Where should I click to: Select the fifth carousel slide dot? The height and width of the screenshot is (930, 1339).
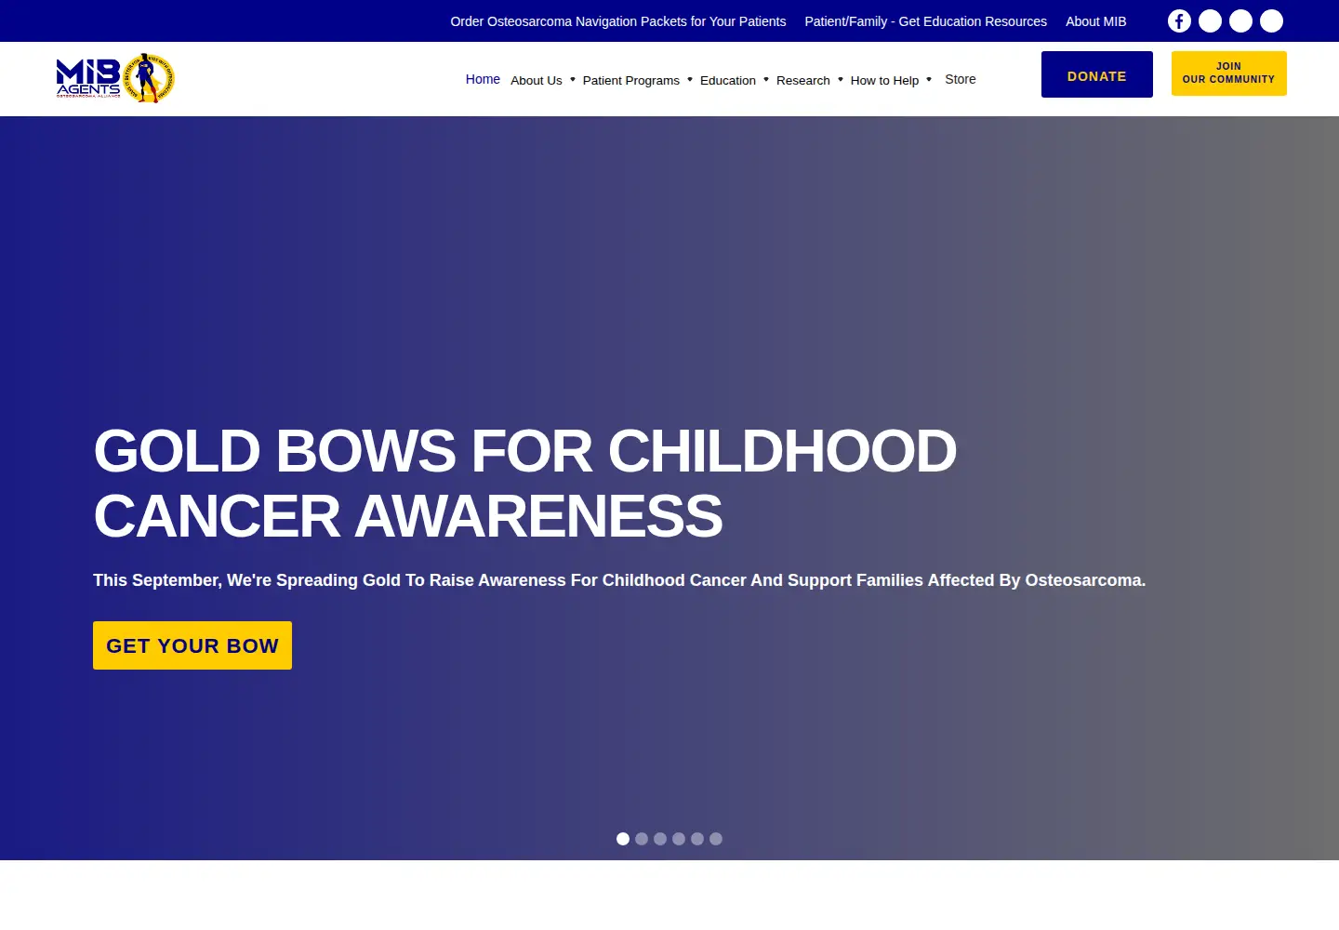(x=697, y=839)
